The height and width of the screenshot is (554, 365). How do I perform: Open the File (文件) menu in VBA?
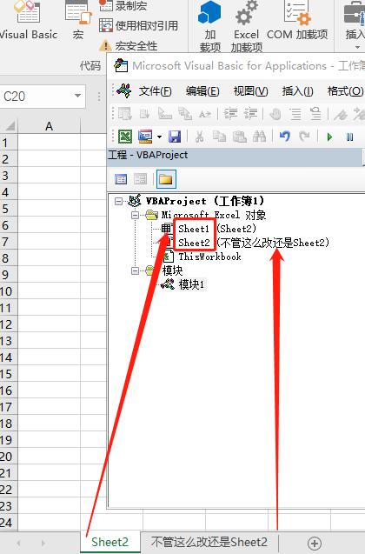tap(155, 91)
